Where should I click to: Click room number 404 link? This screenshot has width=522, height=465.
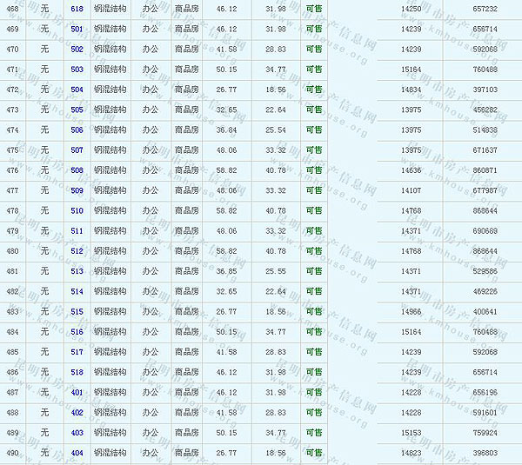tap(77, 453)
